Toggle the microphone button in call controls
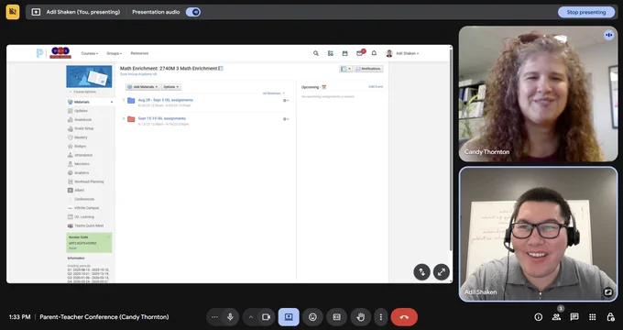Screen dimensions: 623x330 [230, 317]
